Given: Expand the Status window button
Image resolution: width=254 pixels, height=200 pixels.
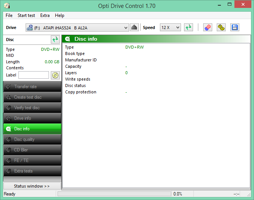Looking at the screenshot, I should [x=32, y=186].
